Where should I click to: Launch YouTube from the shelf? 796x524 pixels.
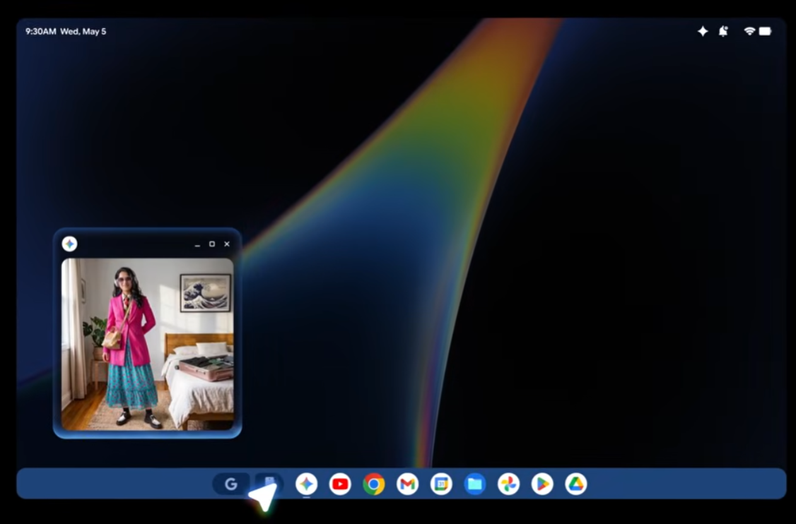(340, 484)
